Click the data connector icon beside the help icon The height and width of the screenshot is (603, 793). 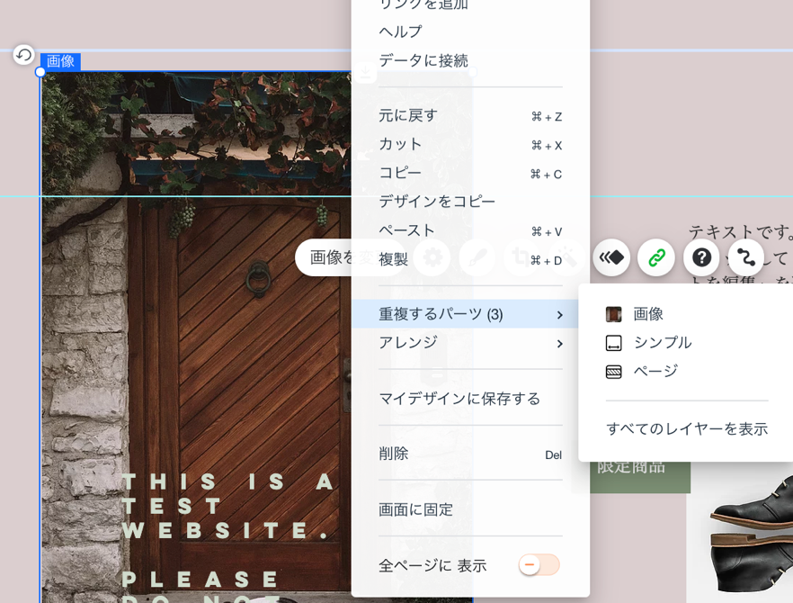tap(745, 257)
